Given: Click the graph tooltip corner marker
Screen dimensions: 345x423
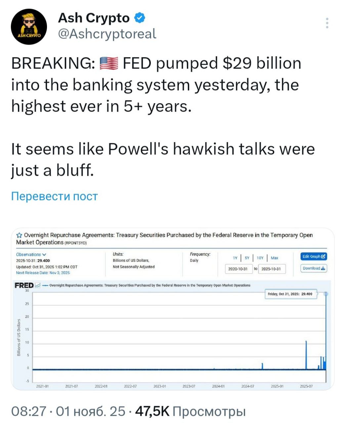Looking at the screenshot, I should [x=326, y=294].
